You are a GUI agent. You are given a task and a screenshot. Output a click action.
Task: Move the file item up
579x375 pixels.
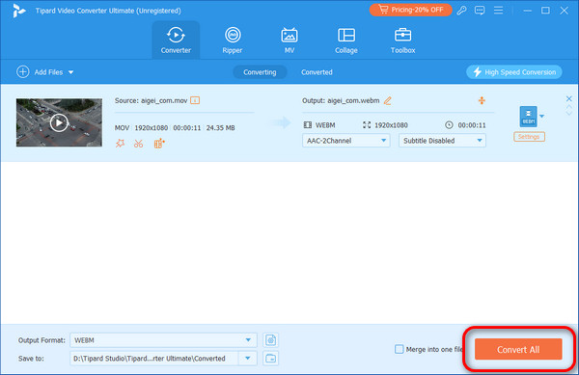(x=569, y=107)
